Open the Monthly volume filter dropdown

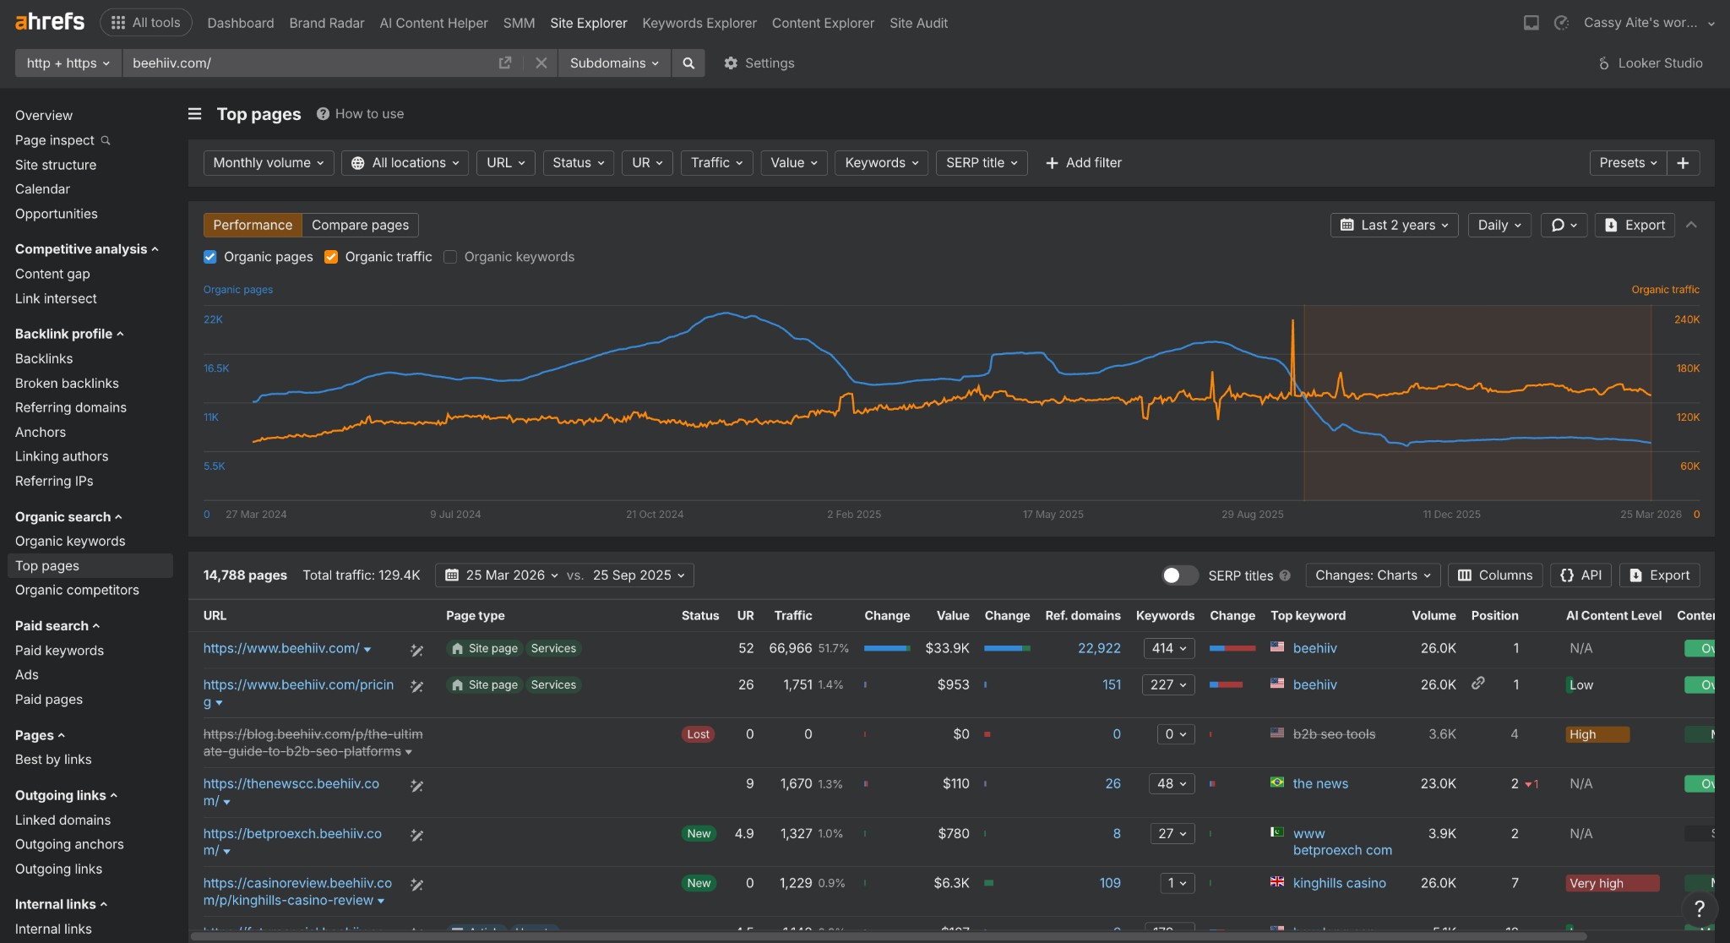coord(268,162)
